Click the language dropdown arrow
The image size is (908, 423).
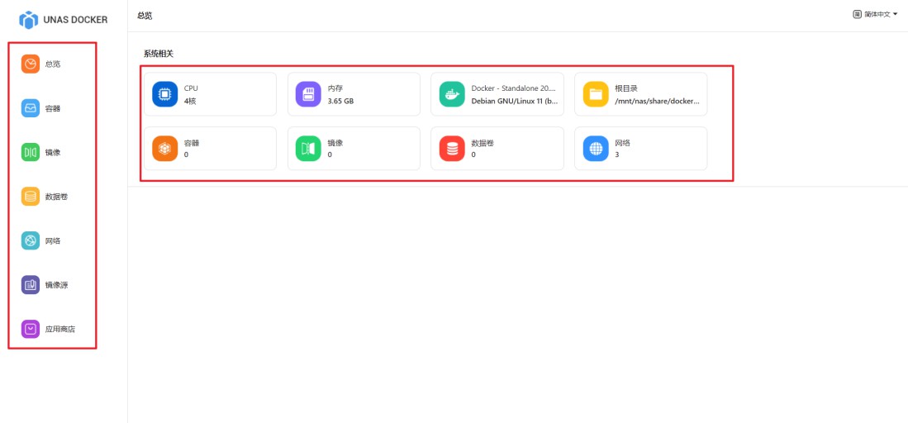(x=895, y=15)
